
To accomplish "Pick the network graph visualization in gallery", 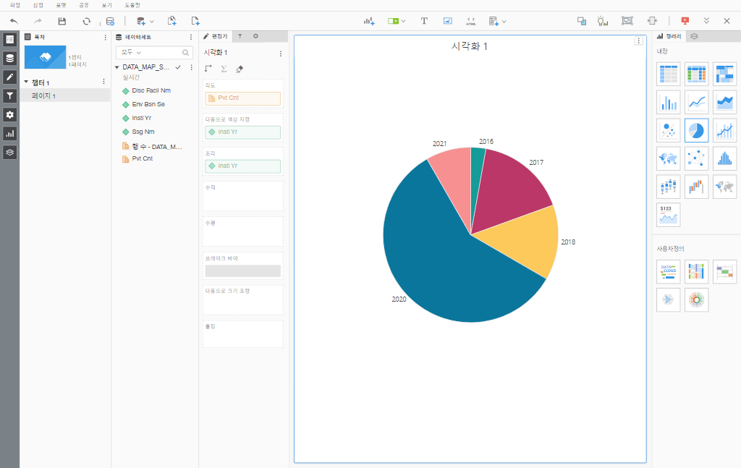I will [x=696, y=158].
